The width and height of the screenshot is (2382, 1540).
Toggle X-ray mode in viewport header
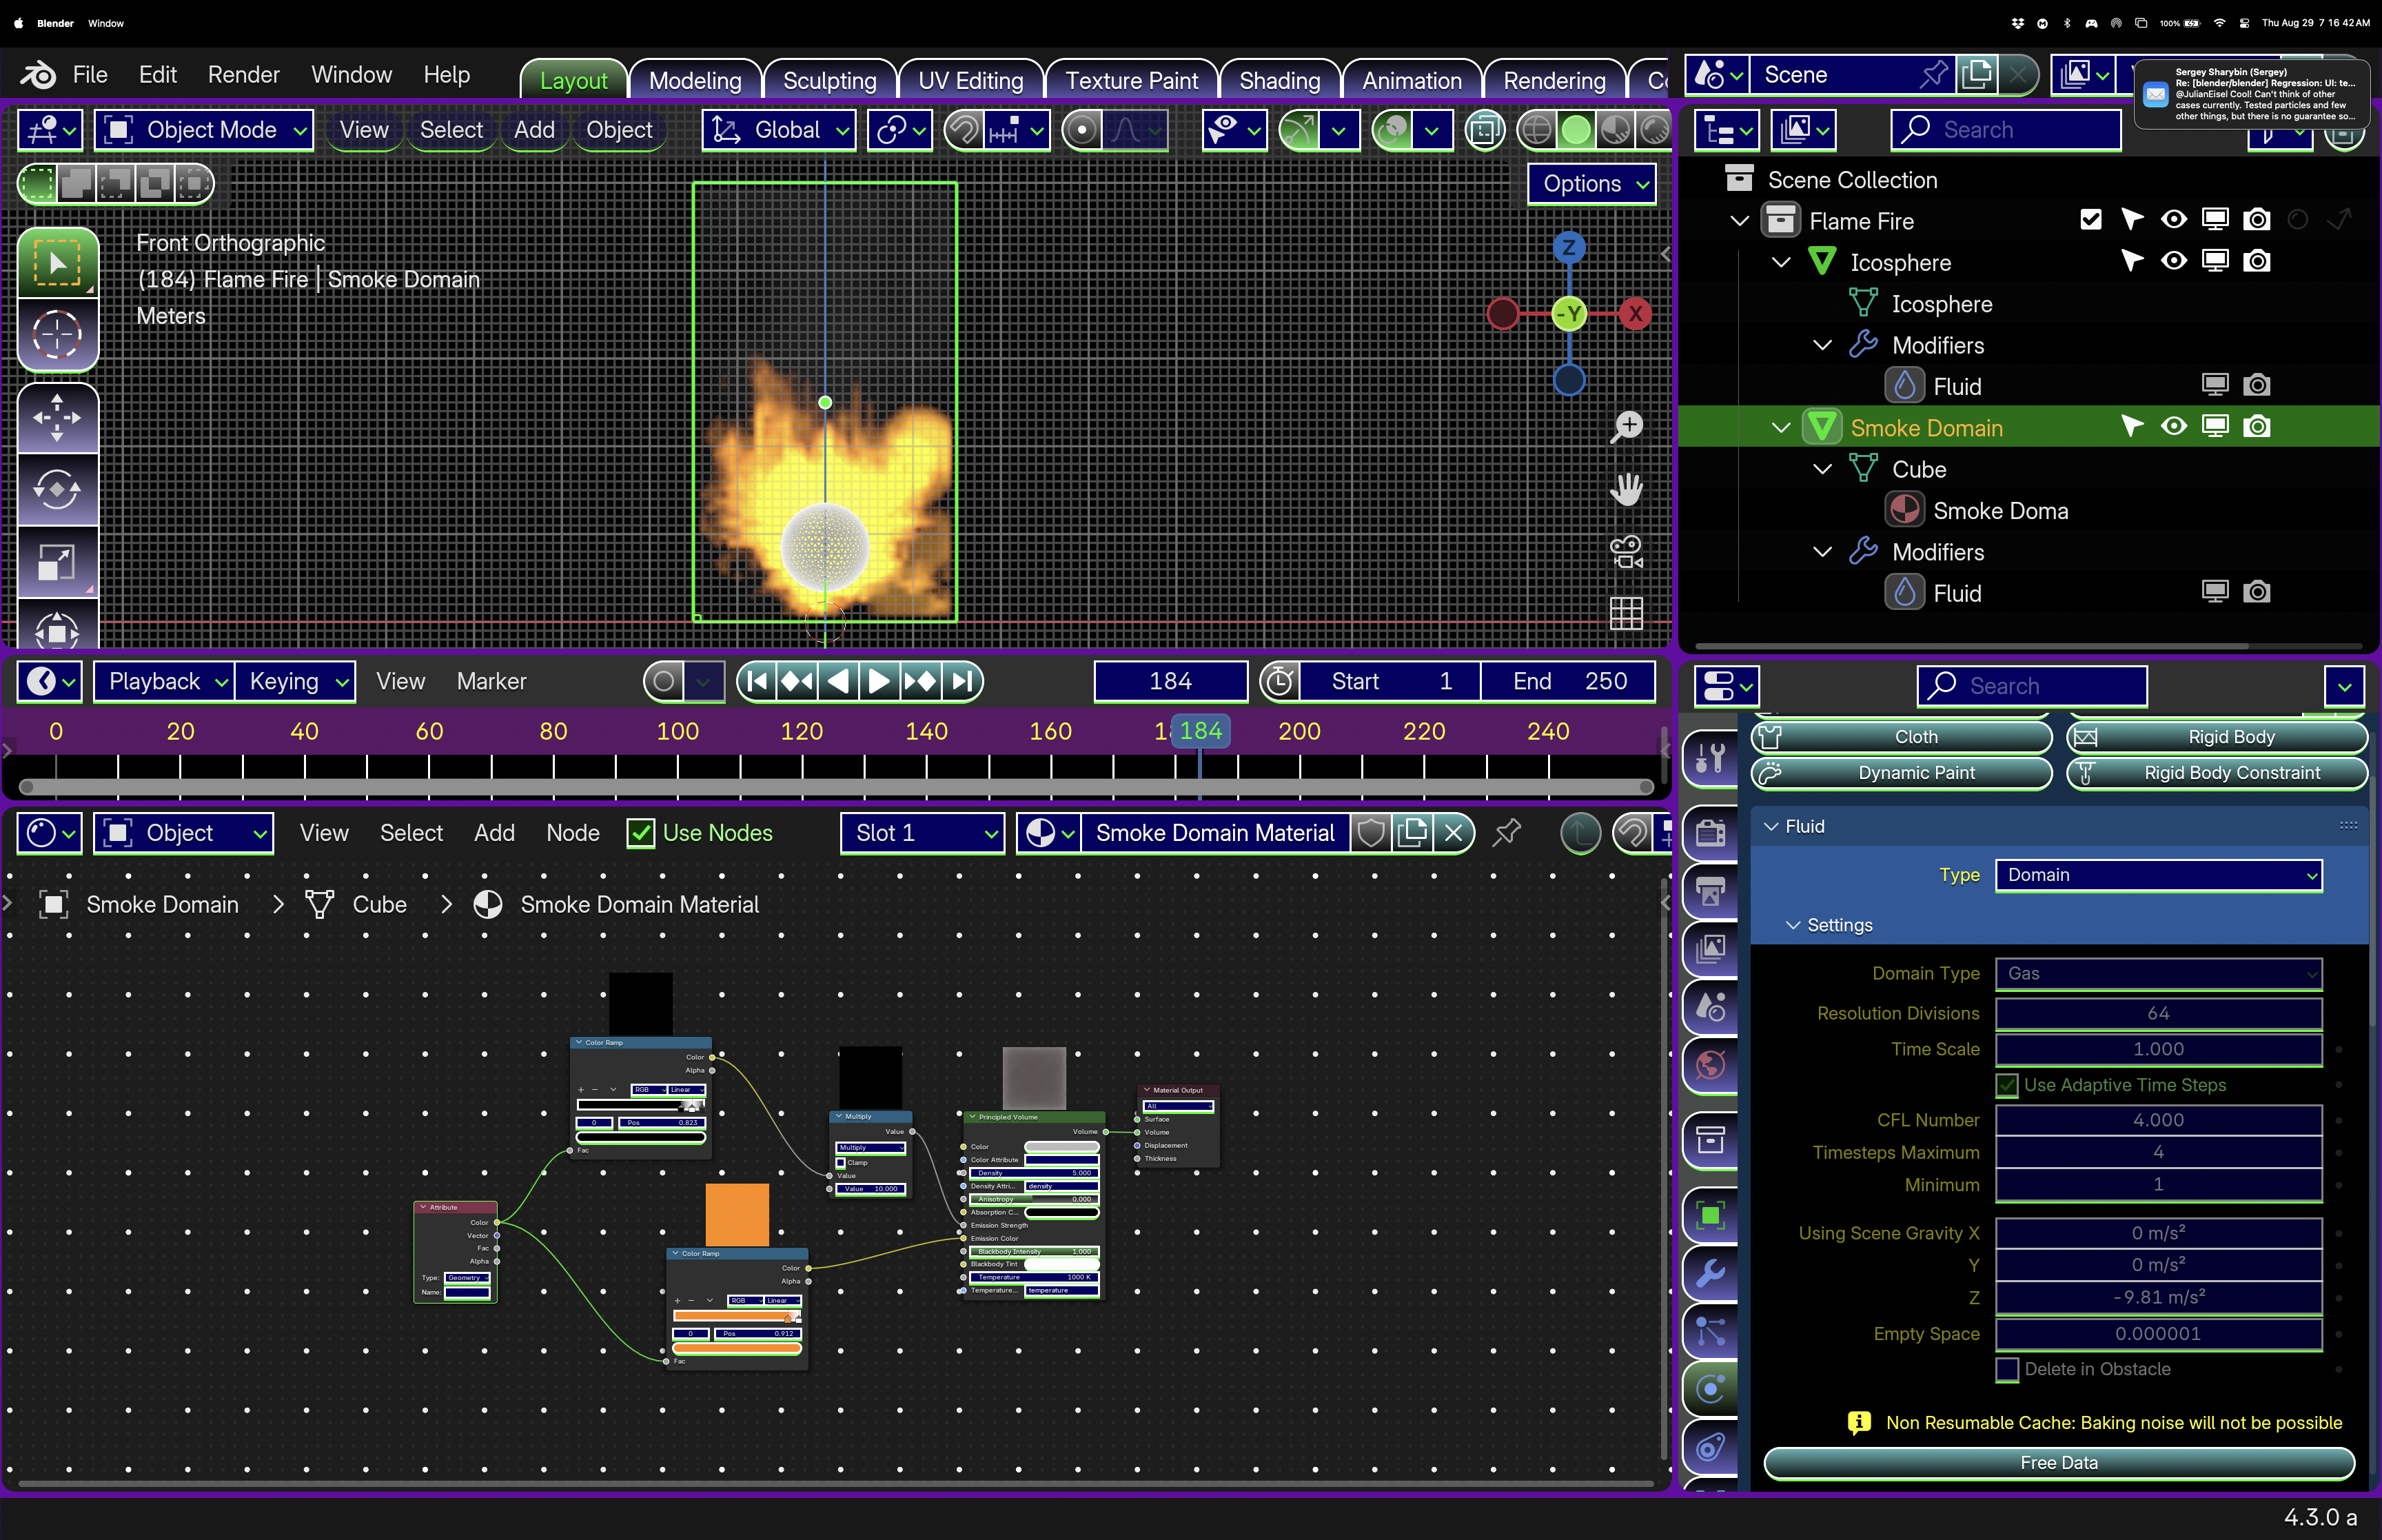(1485, 130)
